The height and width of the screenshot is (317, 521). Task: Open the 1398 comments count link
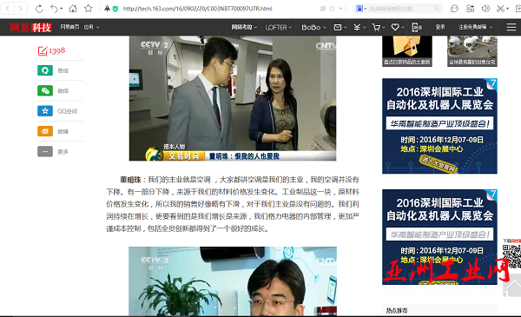pos(51,51)
